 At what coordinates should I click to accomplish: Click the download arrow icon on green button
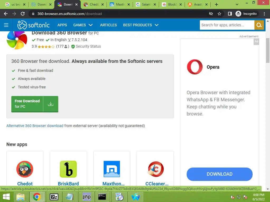coord(51,104)
